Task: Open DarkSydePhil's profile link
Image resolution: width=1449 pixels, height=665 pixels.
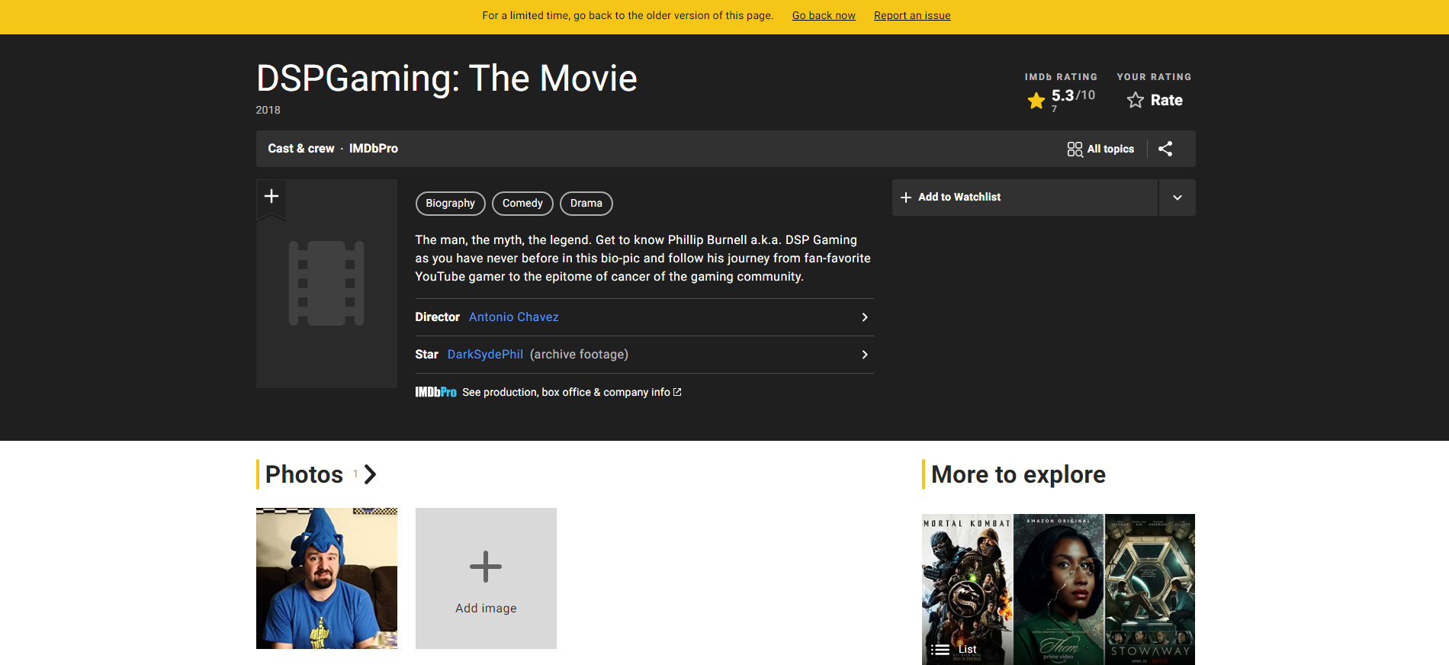Action: [x=485, y=355]
